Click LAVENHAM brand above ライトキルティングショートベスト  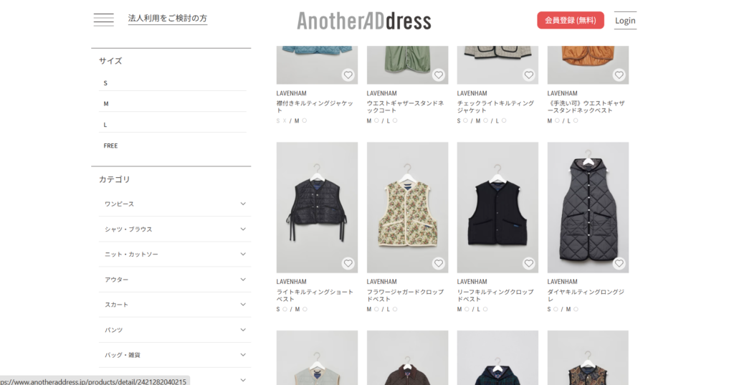tap(291, 282)
